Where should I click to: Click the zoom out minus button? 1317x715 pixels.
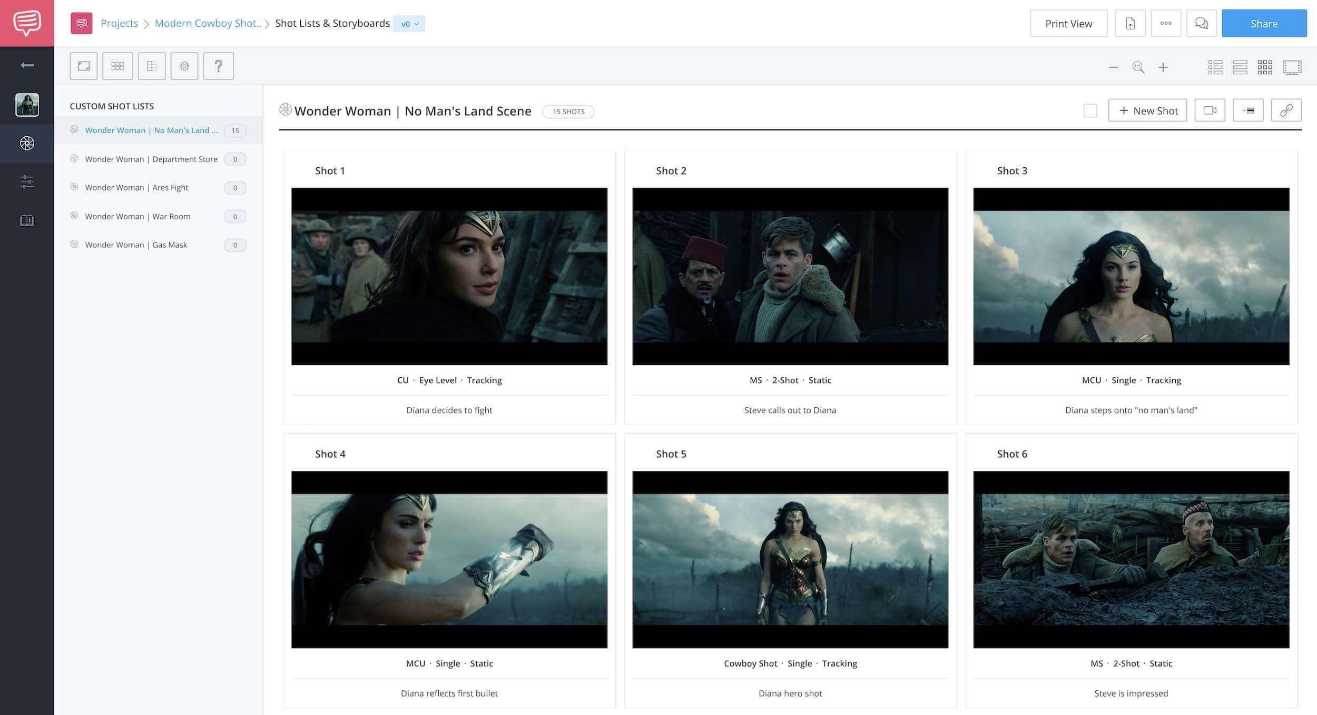pyautogui.click(x=1113, y=66)
